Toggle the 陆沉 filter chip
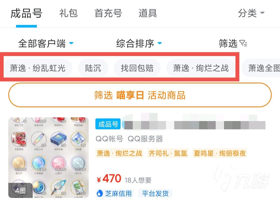The height and width of the screenshot is (200, 280). pos(93,68)
